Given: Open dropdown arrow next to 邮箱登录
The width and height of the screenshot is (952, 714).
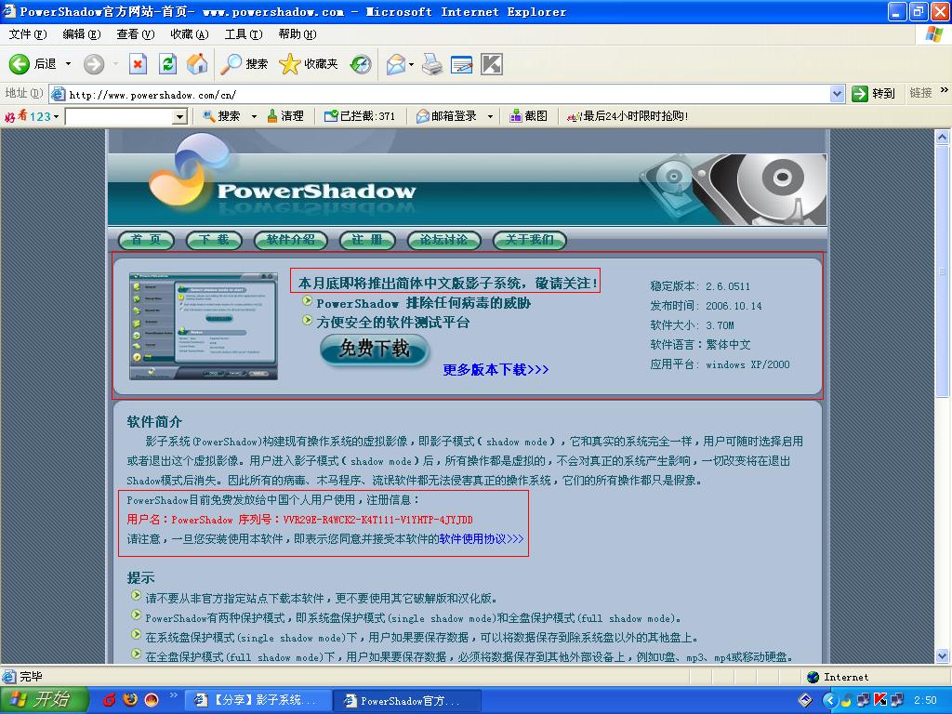Looking at the screenshot, I should point(490,116).
